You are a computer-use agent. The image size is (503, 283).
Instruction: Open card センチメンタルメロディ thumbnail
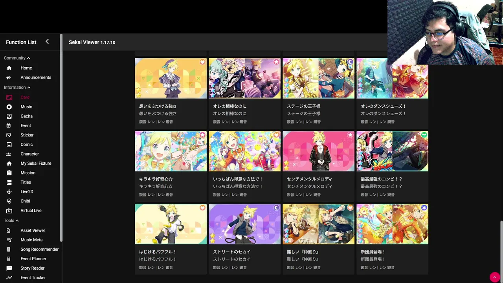tap(318, 151)
